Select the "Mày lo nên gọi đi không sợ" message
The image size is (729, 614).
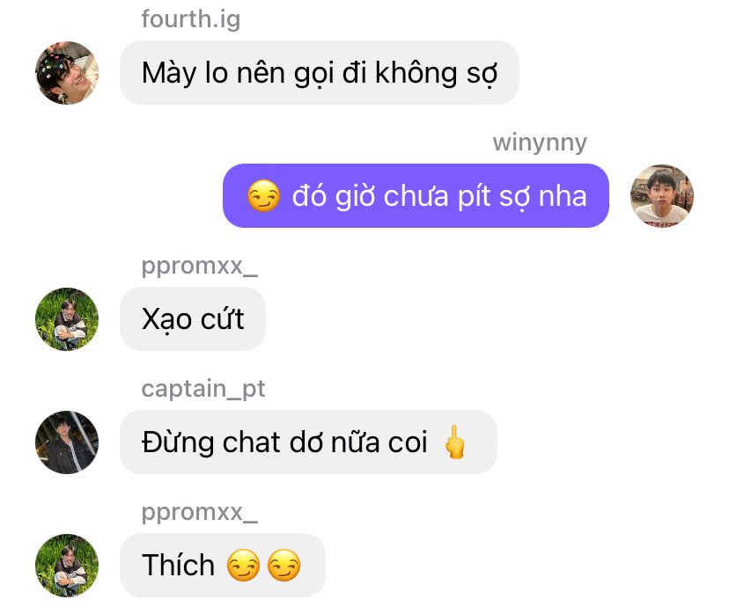click(320, 72)
